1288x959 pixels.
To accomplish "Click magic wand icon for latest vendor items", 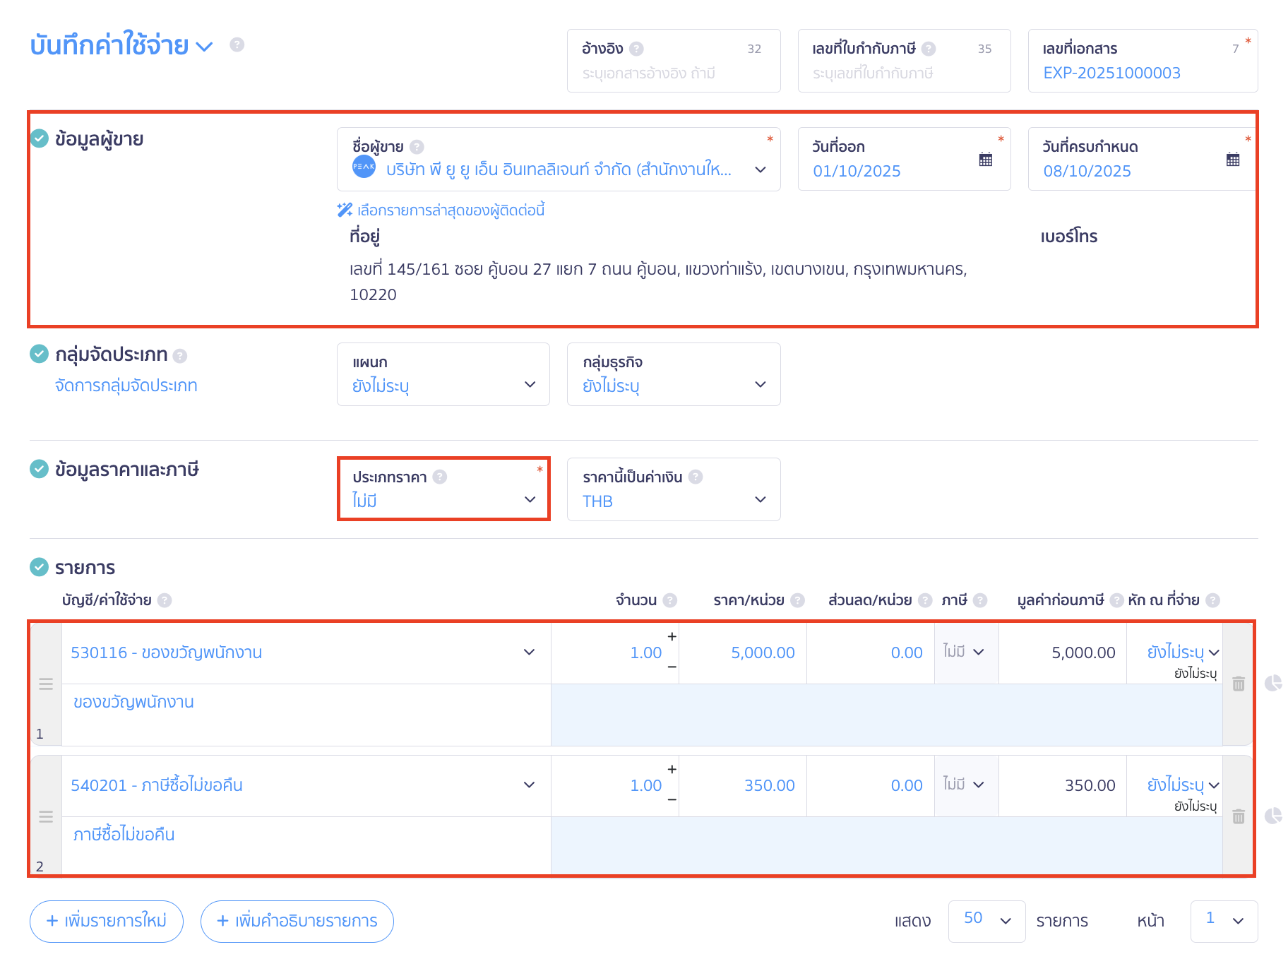I will click(x=345, y=210).
